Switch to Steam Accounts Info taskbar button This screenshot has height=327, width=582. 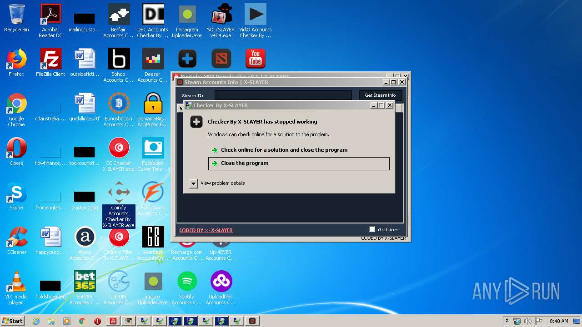point(252,321)
